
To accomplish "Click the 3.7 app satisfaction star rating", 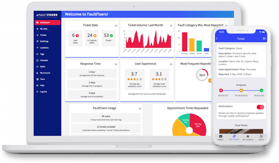I will (135, 79).
